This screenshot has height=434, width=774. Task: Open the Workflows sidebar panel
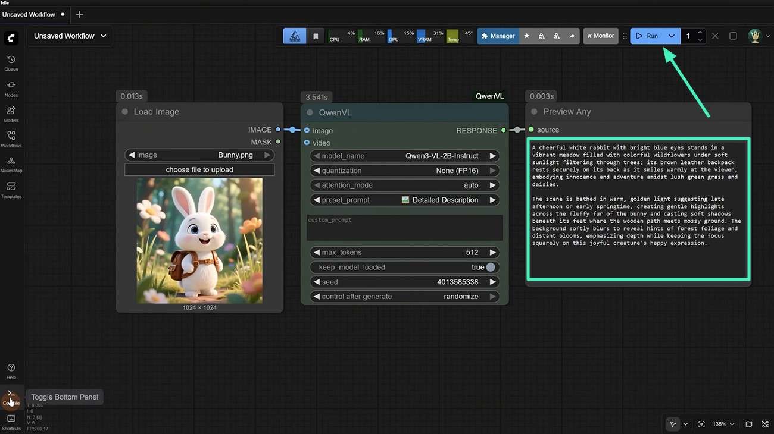coord(11,139)
